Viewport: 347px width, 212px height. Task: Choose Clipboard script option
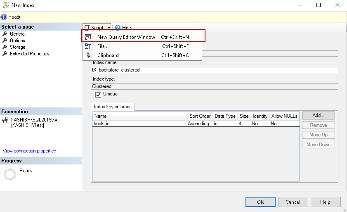click(x=142, y=55)
